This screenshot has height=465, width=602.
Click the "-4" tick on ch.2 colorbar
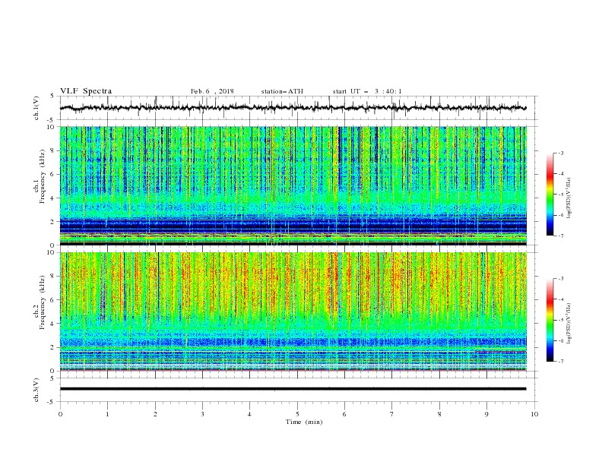pos(560,299)
